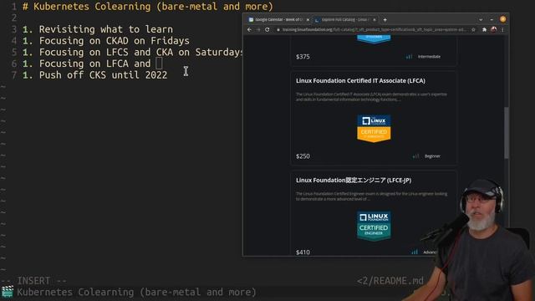Click the clapperboard icon in bottom bar
Screen dimensions: 535x301
pyautogui.click(x=8, y=292)
